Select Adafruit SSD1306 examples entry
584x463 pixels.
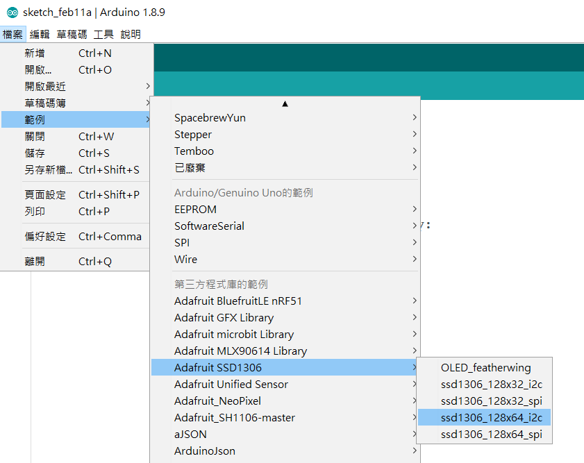click(x=285, y=367)
